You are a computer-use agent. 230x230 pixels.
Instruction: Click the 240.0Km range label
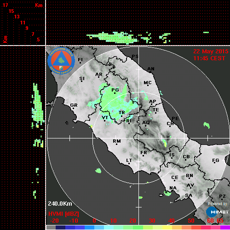(60, 204)
